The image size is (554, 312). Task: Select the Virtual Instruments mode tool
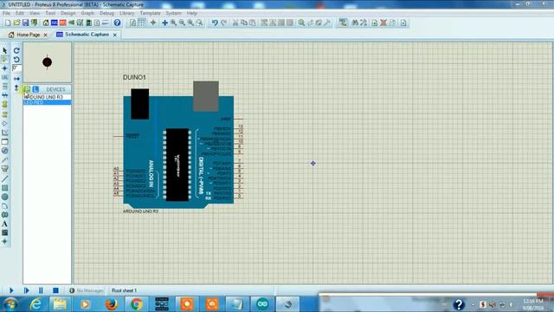tap(4, 169)
